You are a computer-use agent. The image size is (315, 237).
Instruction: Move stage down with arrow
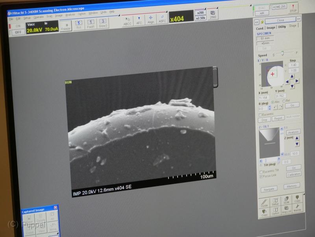(292, 86)
